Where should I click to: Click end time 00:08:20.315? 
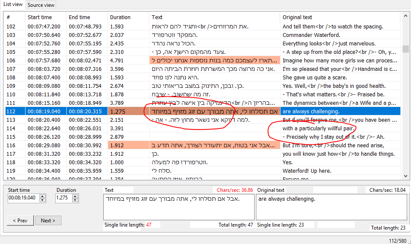click(x=87, y=111)
